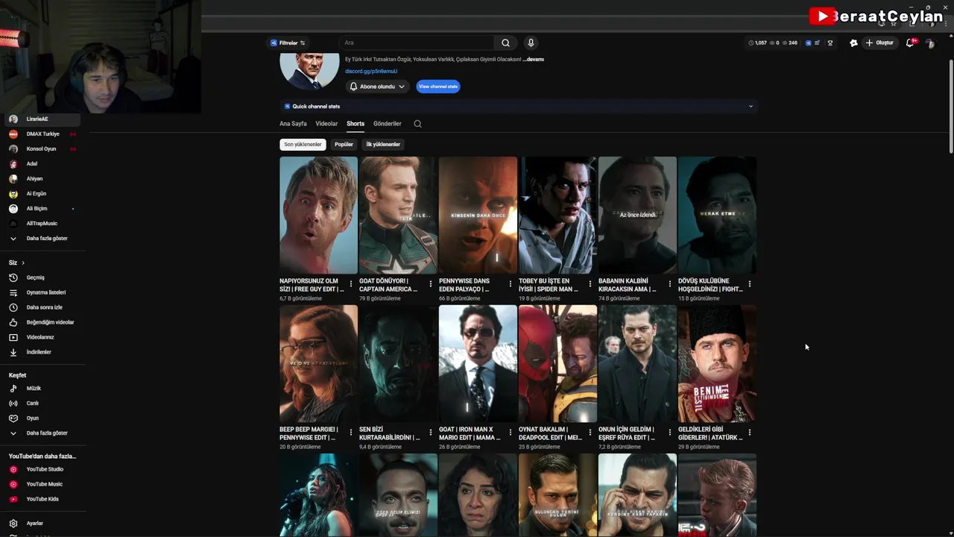The width and height of the screenshot is (954, 537).
Task: Click the View channel stats button
Action: coord(438,87)
